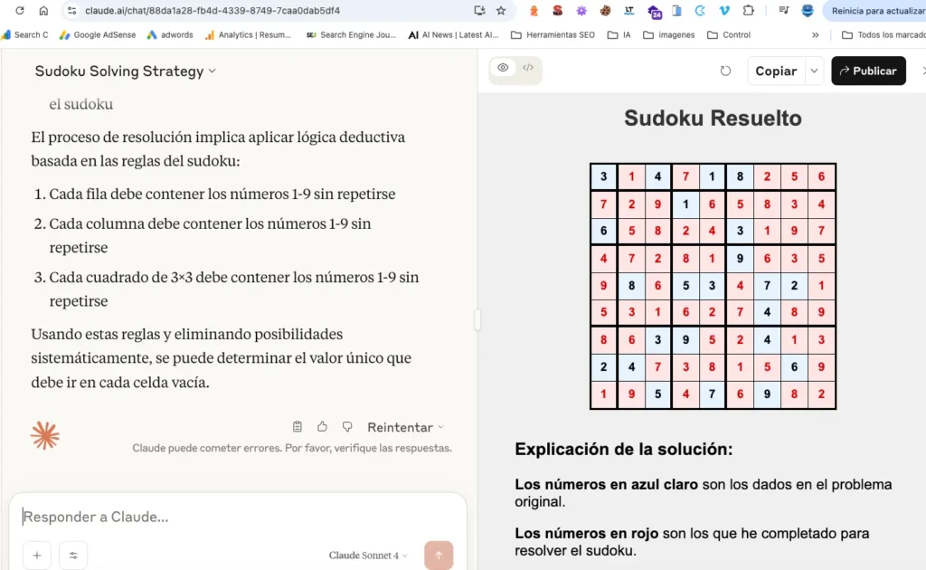
Task: Open the Google AdSense bookmark
Action: pyautogui.click(x=98, y=35)
